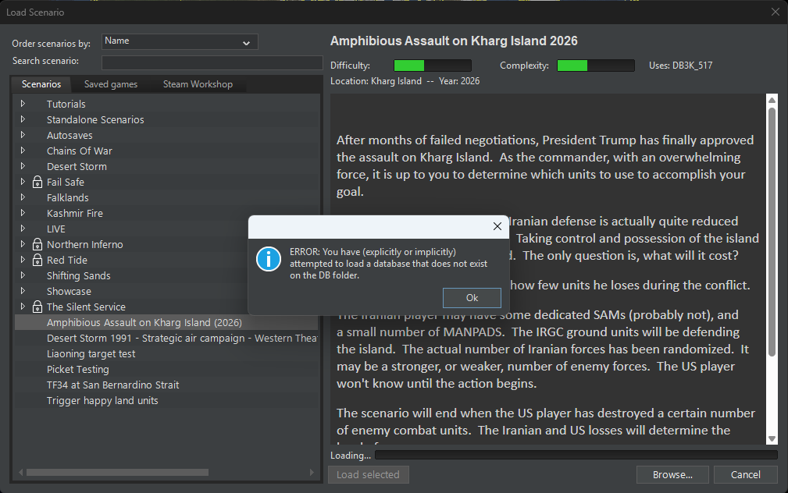Click the description scrollbar down arrow
The image size is (788, 493).
(x=772, y=438)
